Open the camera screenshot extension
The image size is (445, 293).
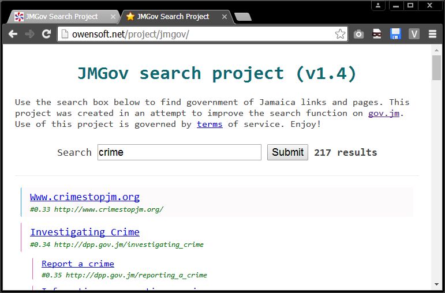point(358,35)
